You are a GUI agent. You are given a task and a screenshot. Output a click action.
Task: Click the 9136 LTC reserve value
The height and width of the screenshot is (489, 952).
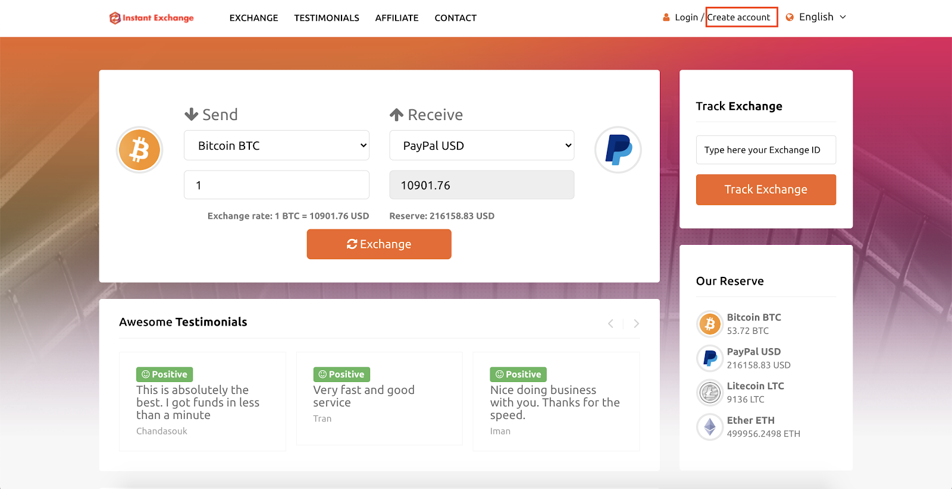[746, 400]
